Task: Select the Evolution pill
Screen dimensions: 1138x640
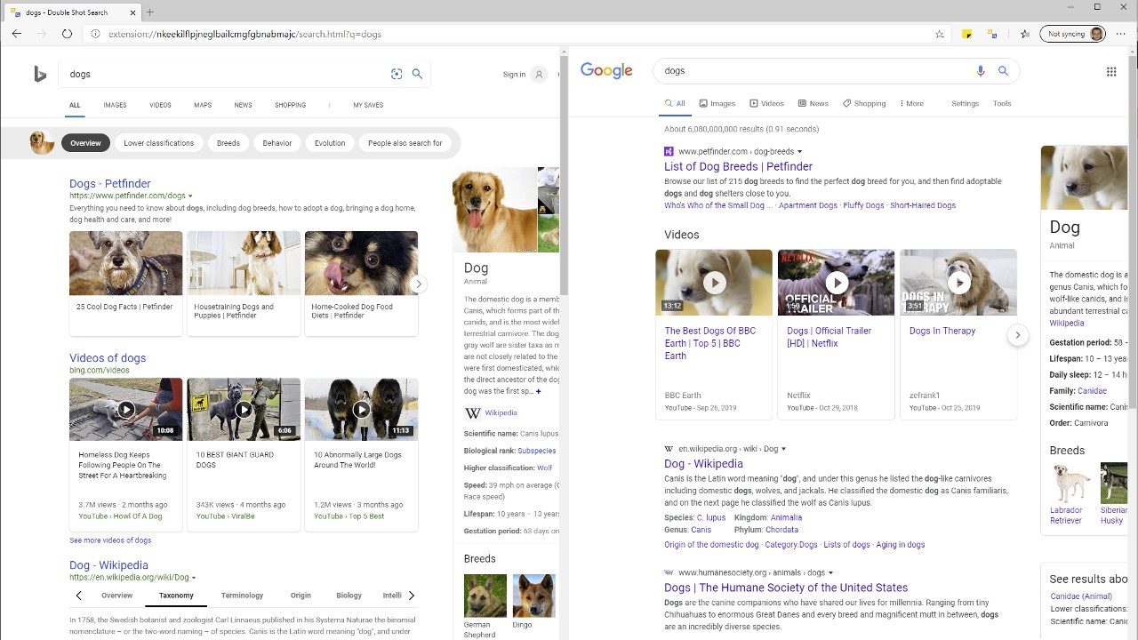Action: click(330, 143)
